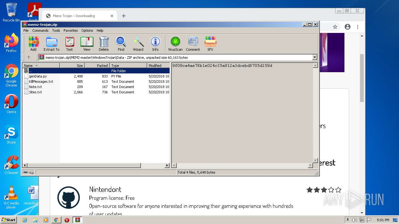The width and height of the screenshot is (399, 224).
Task: Bookmark this page with star icon
Action: coord(335,27)
